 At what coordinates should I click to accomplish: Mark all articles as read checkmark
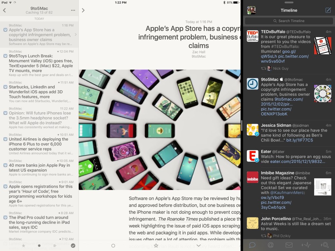(x=73, y=246)
